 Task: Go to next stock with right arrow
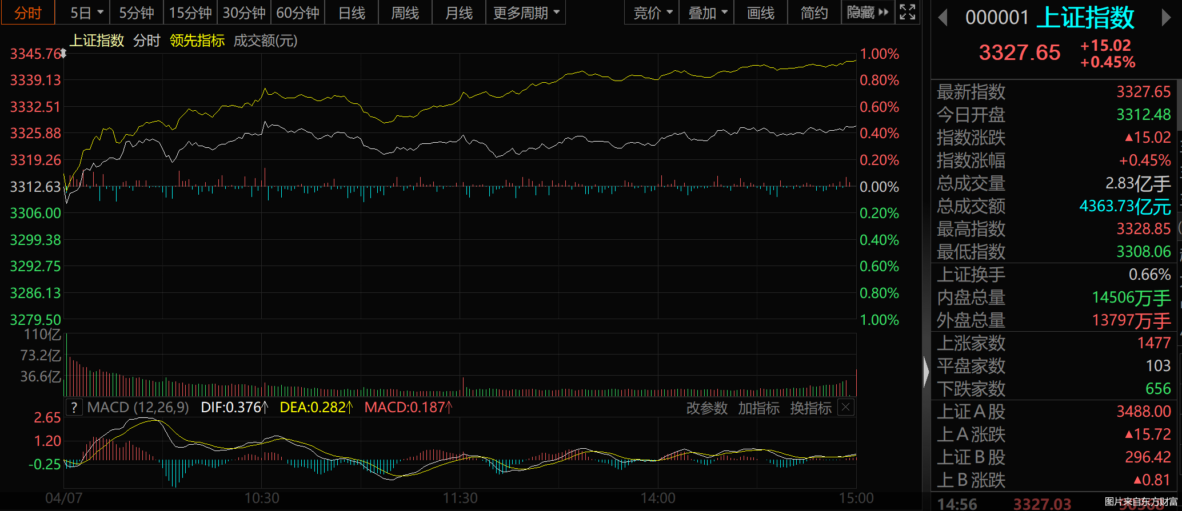1166,18
